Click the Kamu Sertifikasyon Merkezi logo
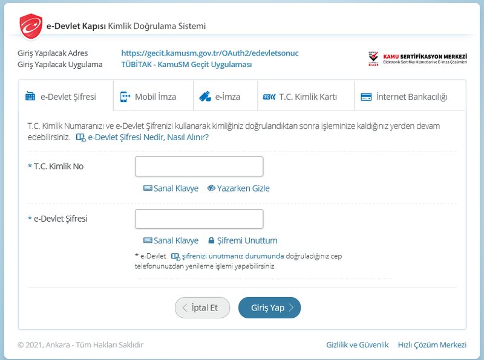Viewport: 484px width, 360px height. coord(417,58)
